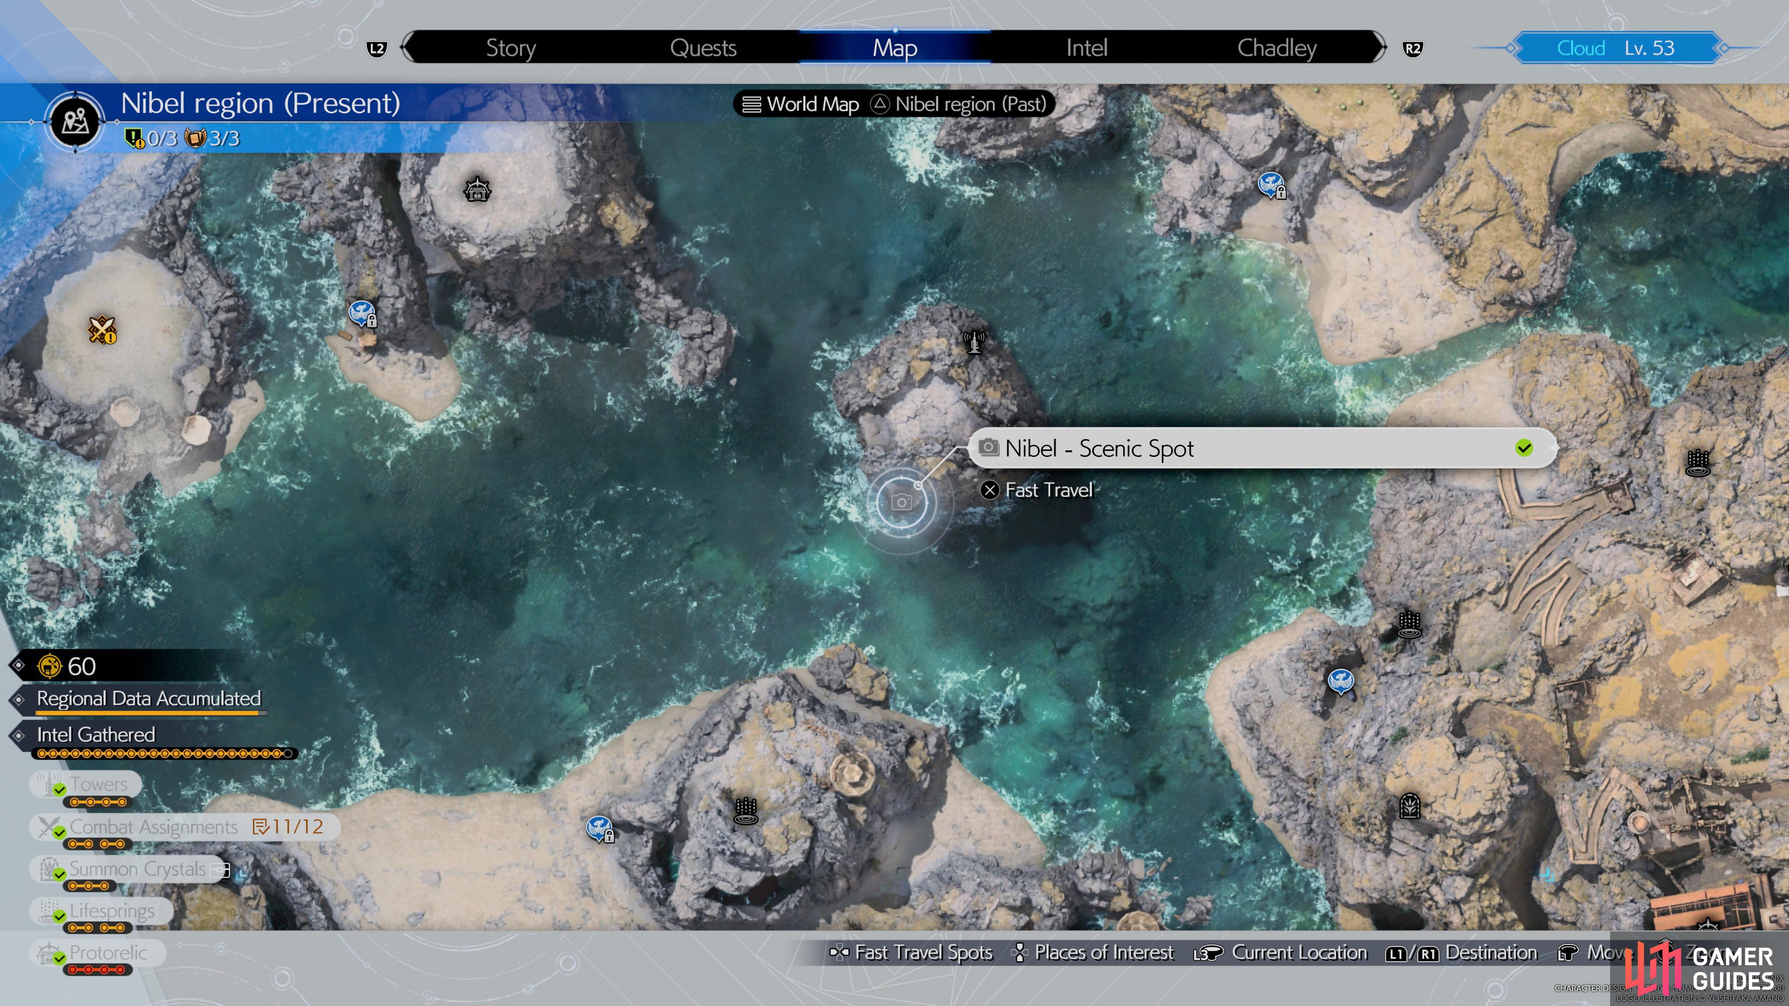Click the 0/3 quests counter
The width and height of the screenshot is (1789, 1006).
[151, 138]
